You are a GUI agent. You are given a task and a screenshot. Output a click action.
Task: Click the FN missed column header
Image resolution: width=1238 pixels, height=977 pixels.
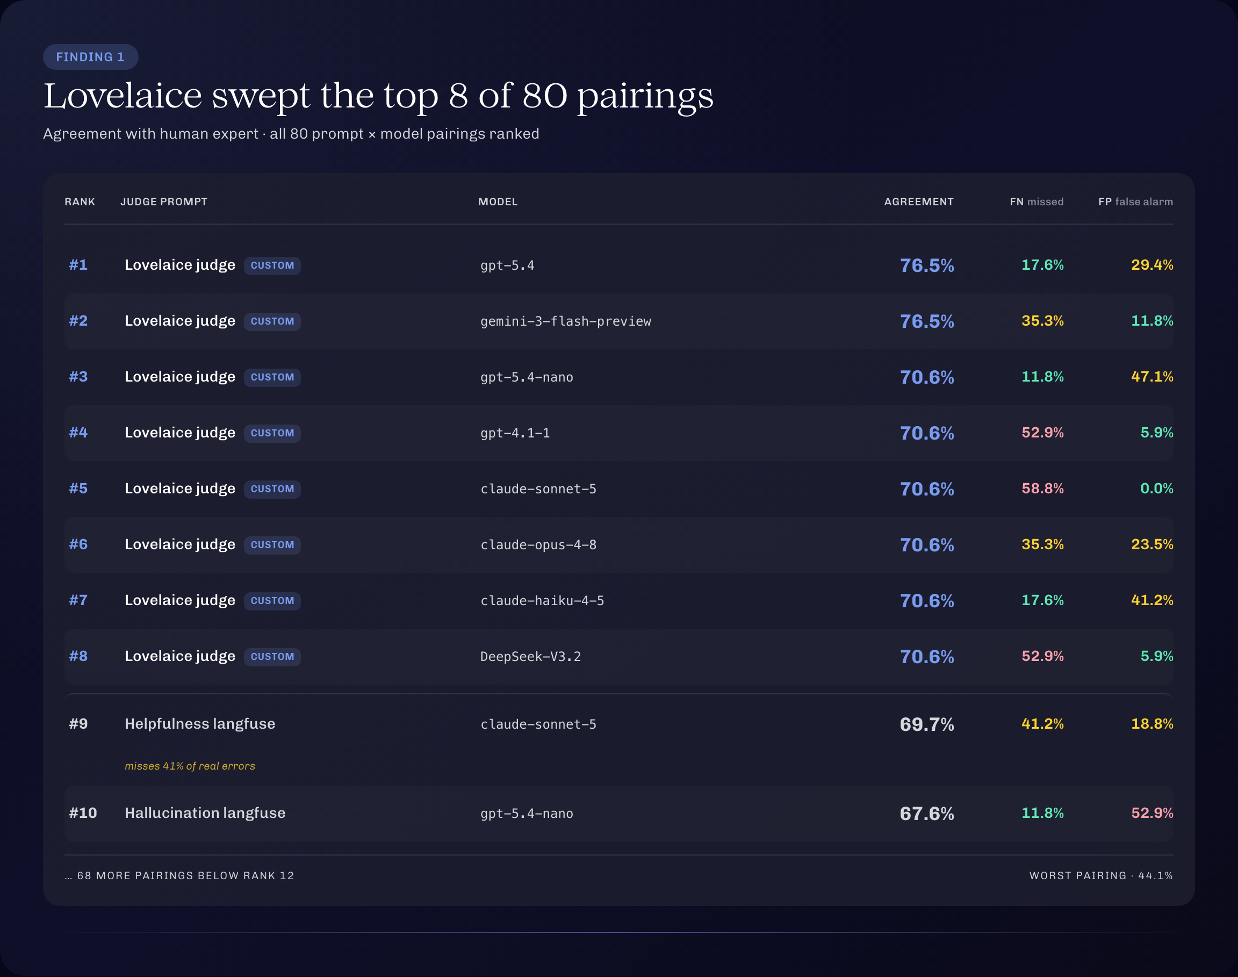pos(1036,202)
